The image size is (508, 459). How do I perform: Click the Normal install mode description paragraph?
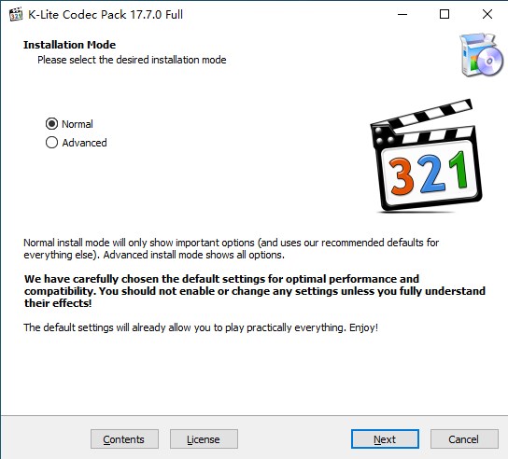tap(232, 248)
